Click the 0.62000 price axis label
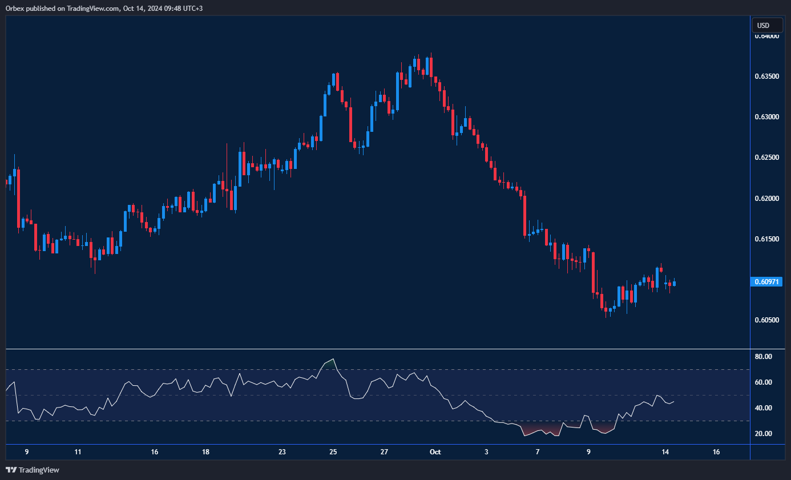Image resolution: width=791 pixels, height=480 pixels. pyautogui.click(x=766, y=199)
